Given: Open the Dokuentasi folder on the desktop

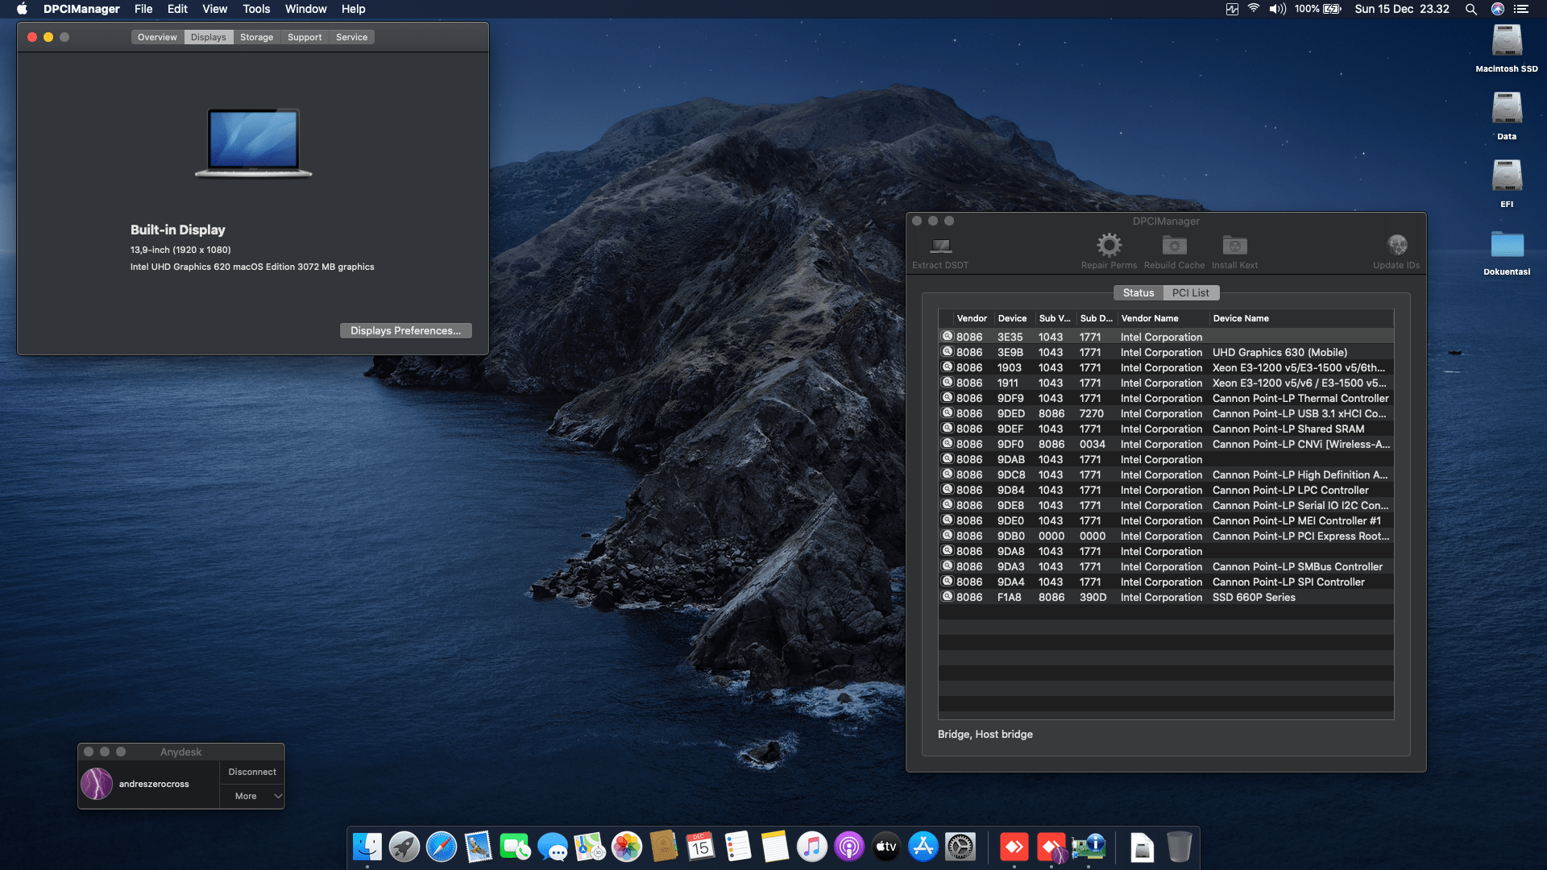Looking at the screenshot, I should (1506, 252).
